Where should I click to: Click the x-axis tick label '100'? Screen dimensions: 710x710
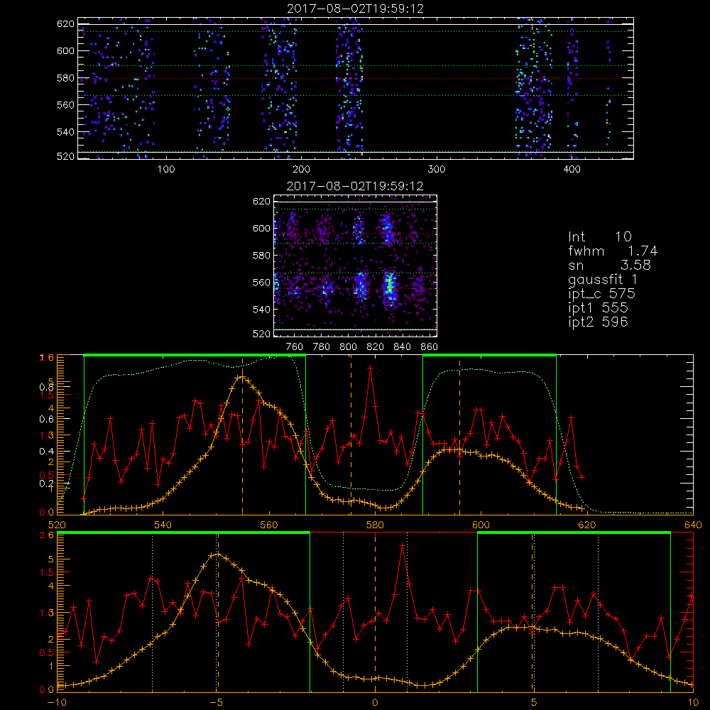(166, 170)
